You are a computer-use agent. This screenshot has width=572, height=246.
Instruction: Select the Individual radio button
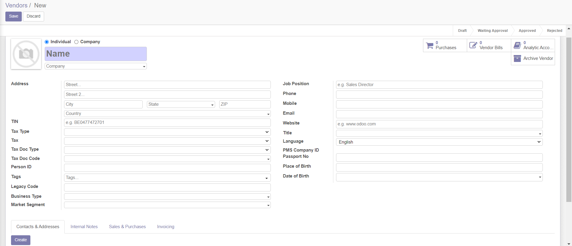coord(46,42)
